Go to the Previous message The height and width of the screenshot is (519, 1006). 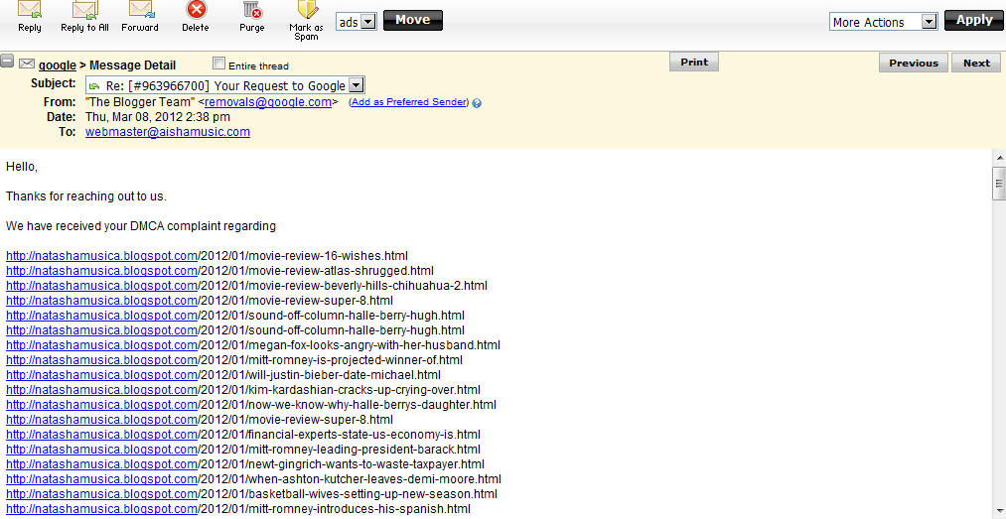[x=913, y=63]
